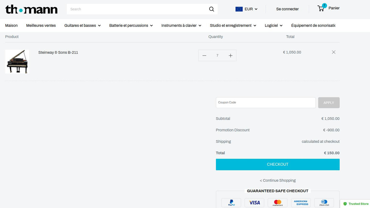
Task: Click the Subtotal label
Action: point(223,118)
